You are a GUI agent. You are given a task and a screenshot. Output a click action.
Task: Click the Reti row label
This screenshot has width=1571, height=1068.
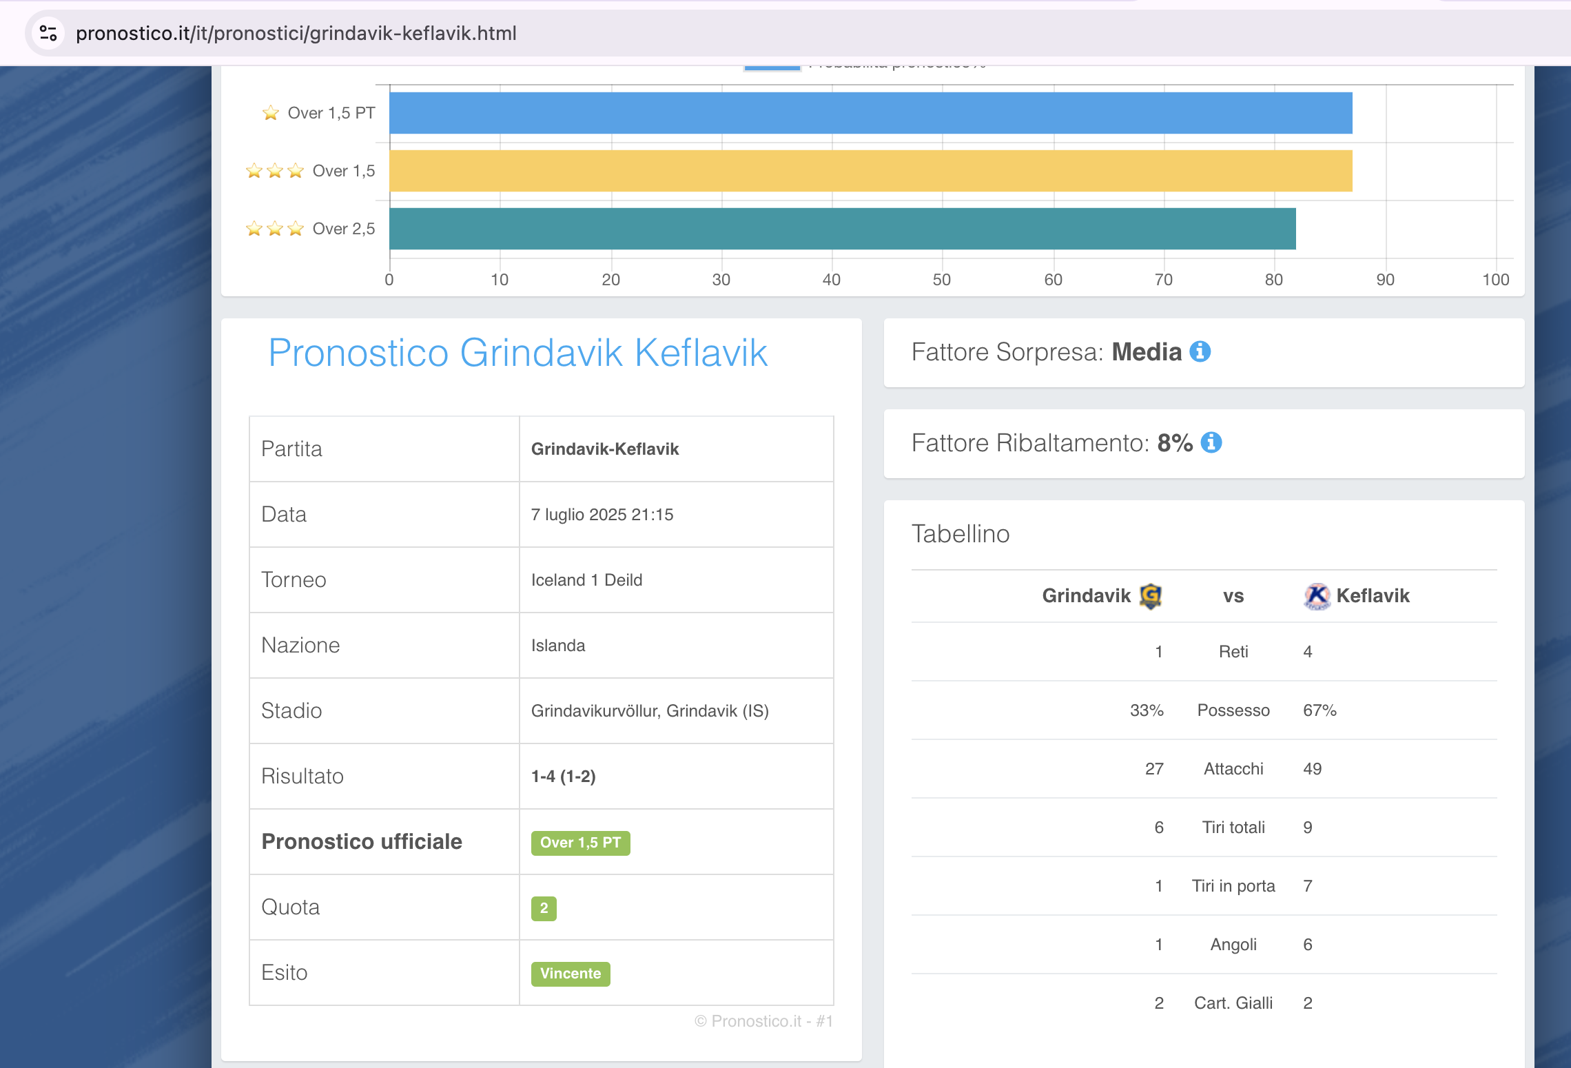tap(1233, 652)
